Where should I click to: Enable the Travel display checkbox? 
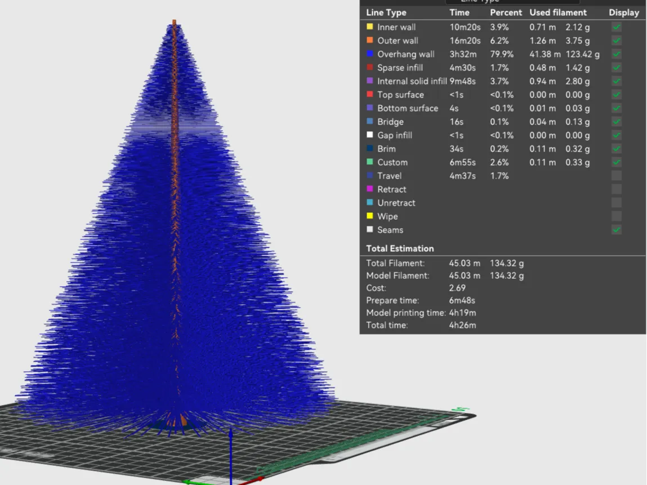click(x=617, y=176)
